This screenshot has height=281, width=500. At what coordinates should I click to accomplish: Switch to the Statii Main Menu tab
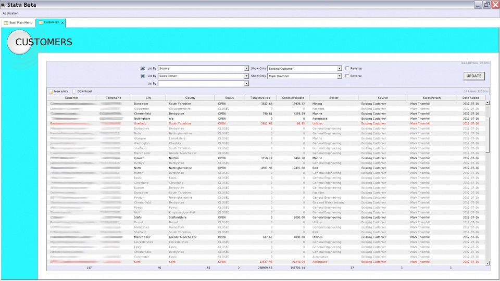pos(18,22)
